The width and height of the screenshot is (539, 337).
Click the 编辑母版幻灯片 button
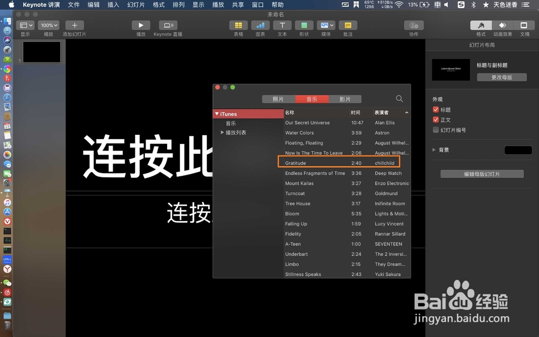point(482,174)
